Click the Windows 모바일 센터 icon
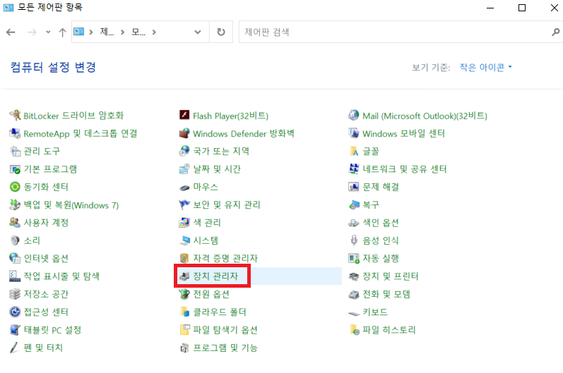The height and width of the screenshot is (373, 563). click(354, 133)
